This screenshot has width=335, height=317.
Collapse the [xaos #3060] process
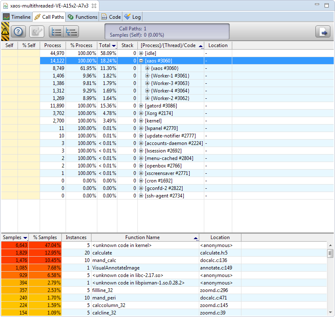click(x=141, y=61)
